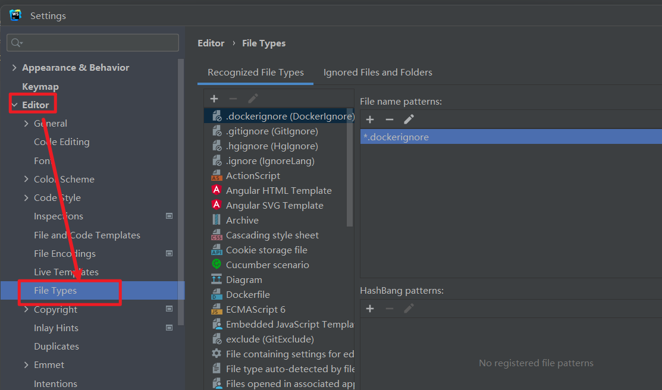This screenshot has width=662, height=390.
Task: Click the Cascading style sheet CSS icon
Action: [x=217, y=235]
